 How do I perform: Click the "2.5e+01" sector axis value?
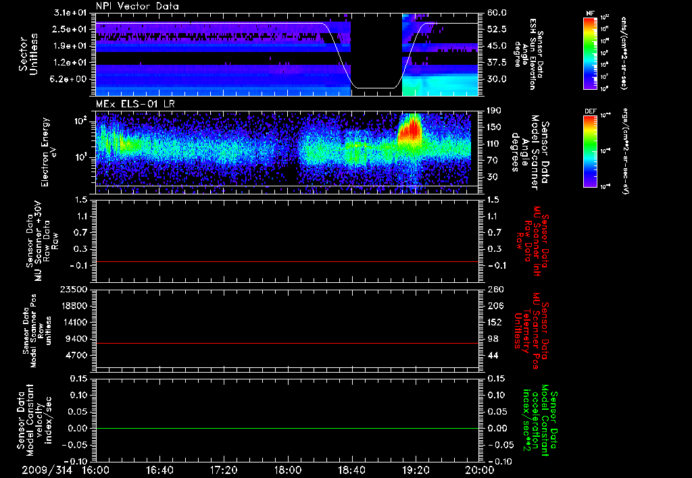(70, 29)
